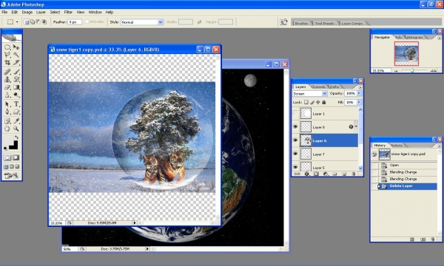Screen dimensions: 444x266
Task: Select the Sharpen tool
Action: click(7, 95)
